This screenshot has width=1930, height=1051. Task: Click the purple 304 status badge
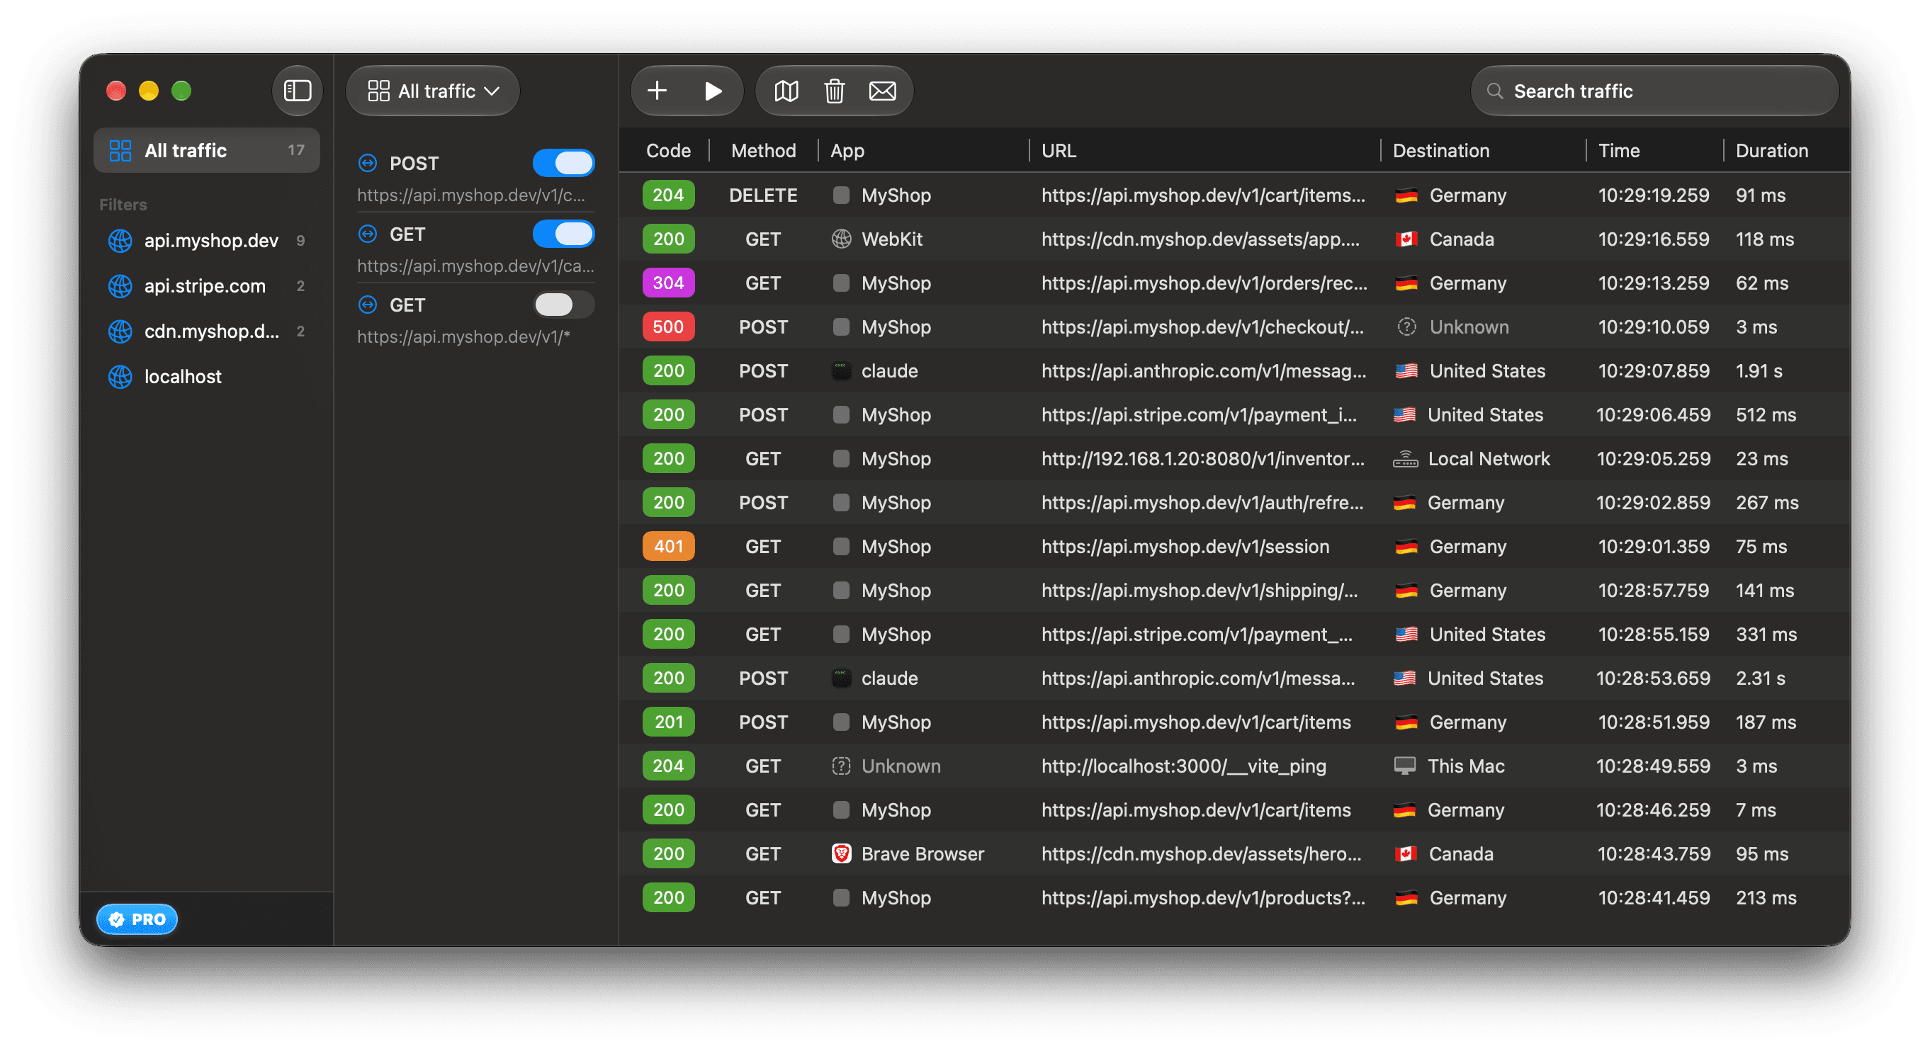pos(667,283)
